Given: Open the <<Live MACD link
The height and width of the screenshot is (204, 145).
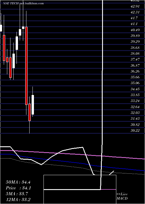Looking at the screenshot, I should click(122, 196).
